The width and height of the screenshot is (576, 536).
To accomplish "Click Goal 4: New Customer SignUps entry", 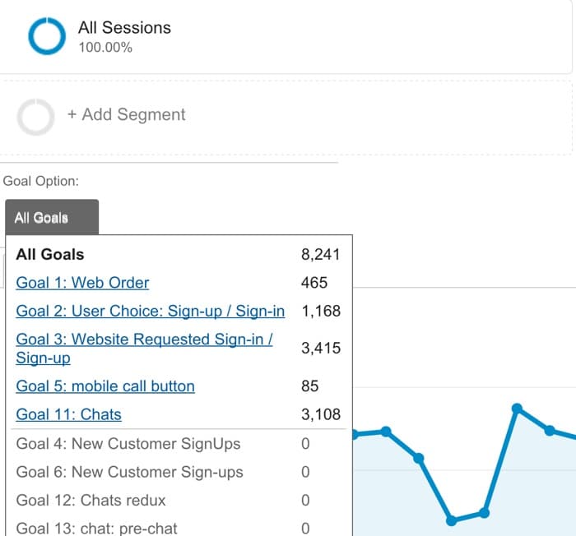I will 128,444.
